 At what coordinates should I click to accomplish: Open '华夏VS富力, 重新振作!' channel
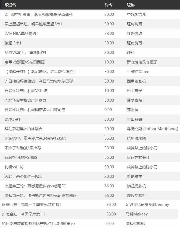26,53
